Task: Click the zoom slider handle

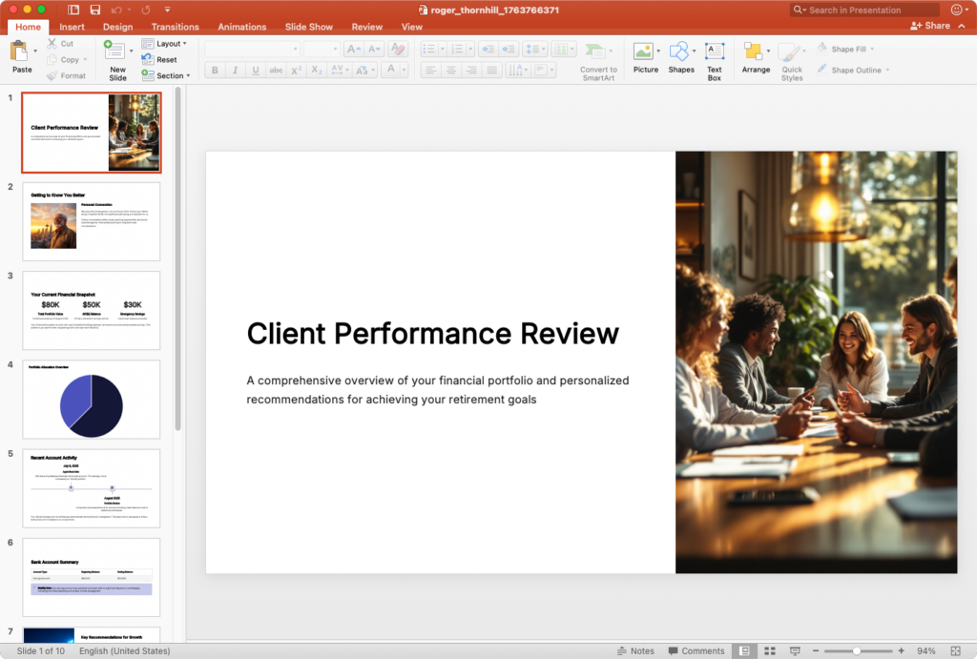Action: (x=857, y=650)
